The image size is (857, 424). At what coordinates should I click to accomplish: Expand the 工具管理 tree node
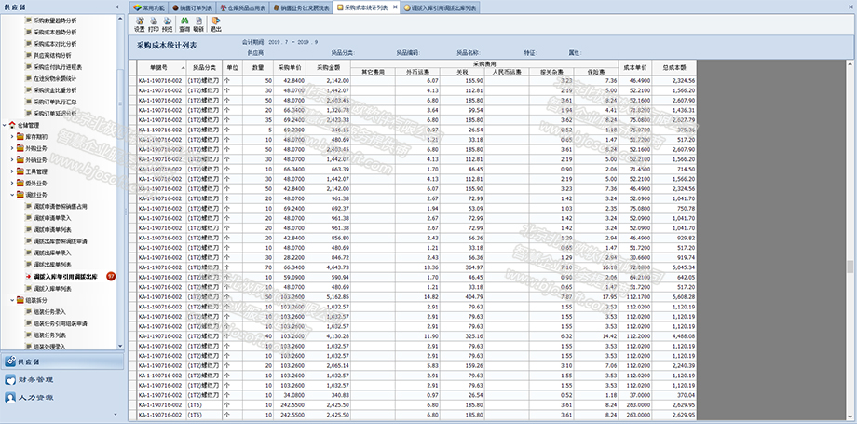pos(12,171)
